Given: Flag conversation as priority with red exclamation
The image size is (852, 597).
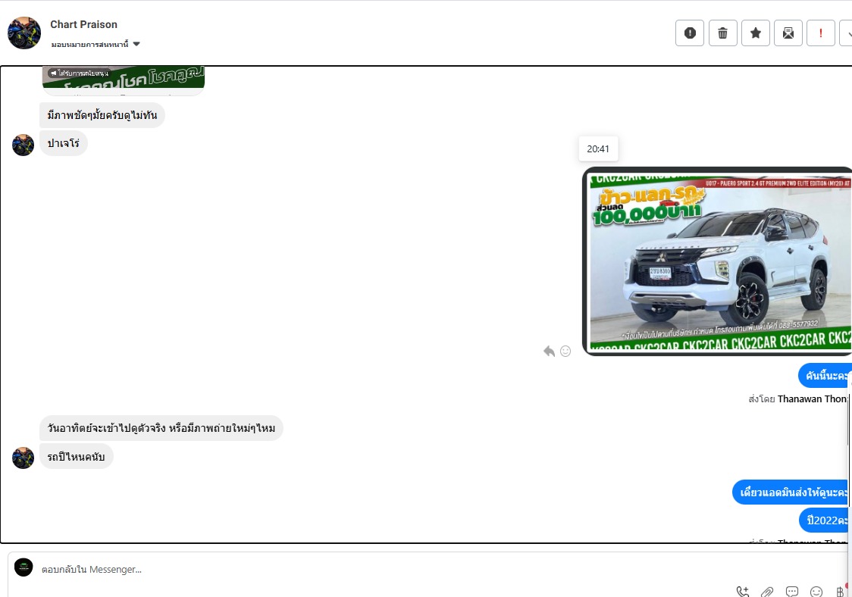Looking at the screenshot, I should click(820, 33).
